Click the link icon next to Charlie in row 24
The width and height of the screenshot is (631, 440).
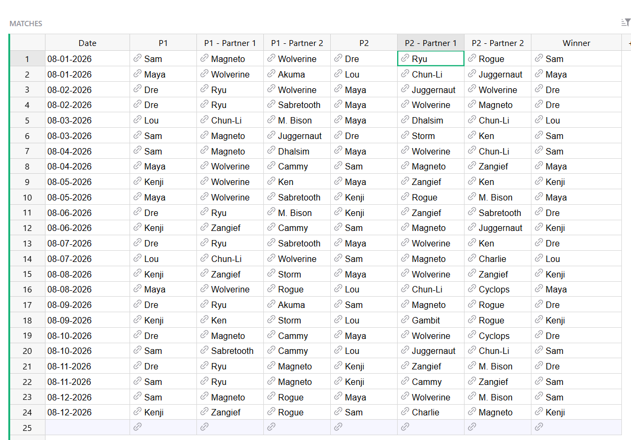[x=405, y=412]
